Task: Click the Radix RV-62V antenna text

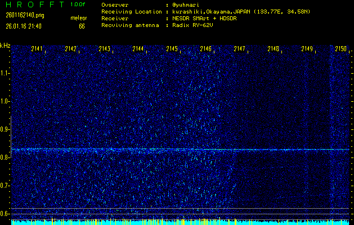Action: tap(190, 26)
